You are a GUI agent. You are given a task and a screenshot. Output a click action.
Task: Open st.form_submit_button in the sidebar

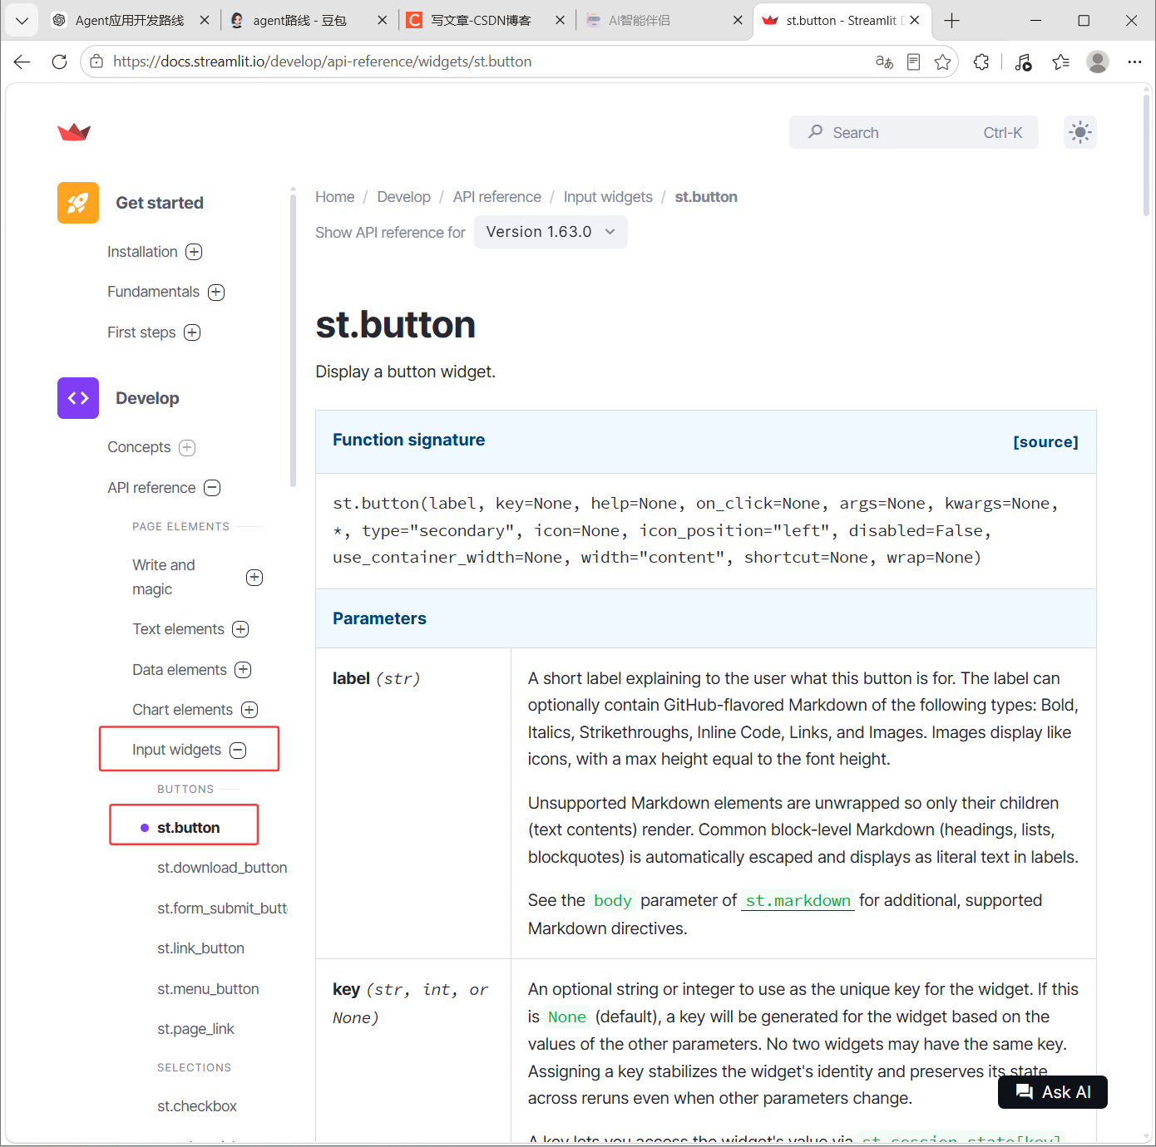(222, 908)
